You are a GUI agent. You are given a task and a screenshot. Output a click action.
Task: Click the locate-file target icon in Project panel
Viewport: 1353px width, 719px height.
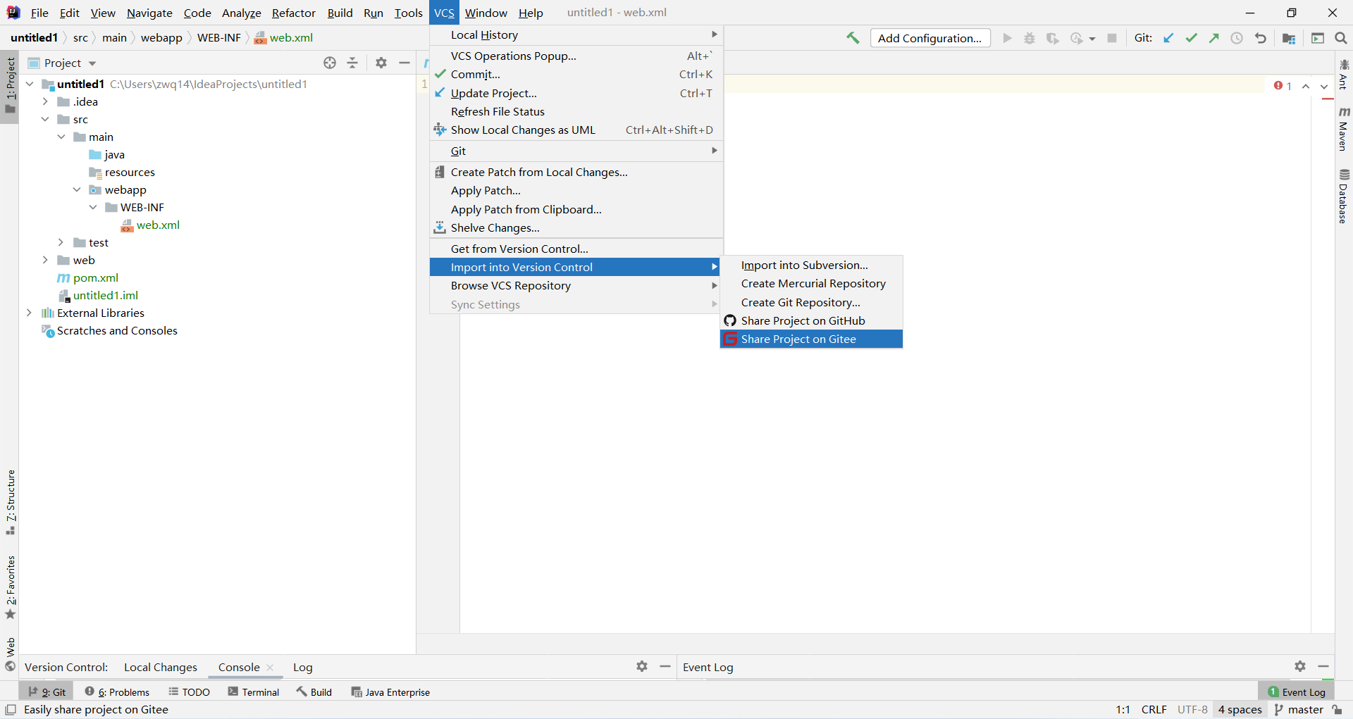pos(330,63)
